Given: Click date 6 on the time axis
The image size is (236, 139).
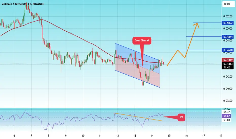Looking at the screenshot, I should (x=14, y=136).
